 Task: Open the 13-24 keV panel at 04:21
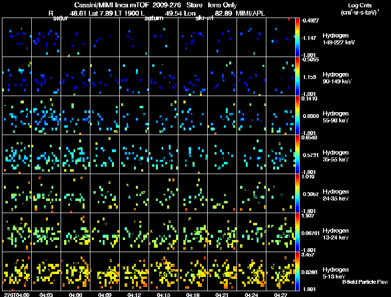222,232
